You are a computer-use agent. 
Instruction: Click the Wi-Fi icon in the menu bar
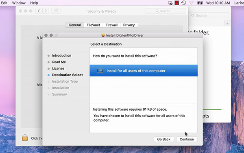191,3
